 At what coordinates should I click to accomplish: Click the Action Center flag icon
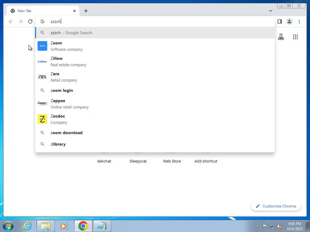pos(265,226)
